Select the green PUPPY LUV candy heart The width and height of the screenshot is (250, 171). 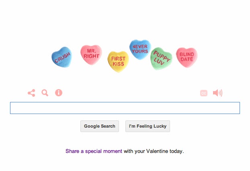click(162, 59)
